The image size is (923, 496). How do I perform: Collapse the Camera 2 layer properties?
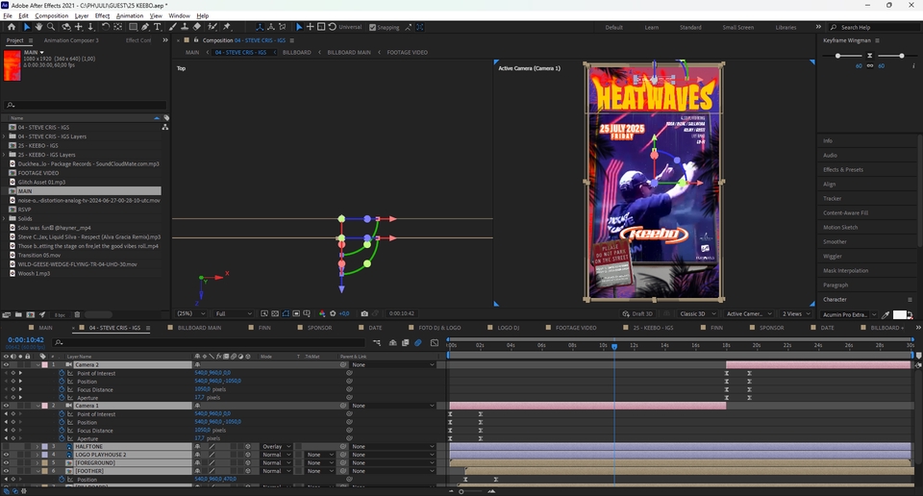point(37,365)
